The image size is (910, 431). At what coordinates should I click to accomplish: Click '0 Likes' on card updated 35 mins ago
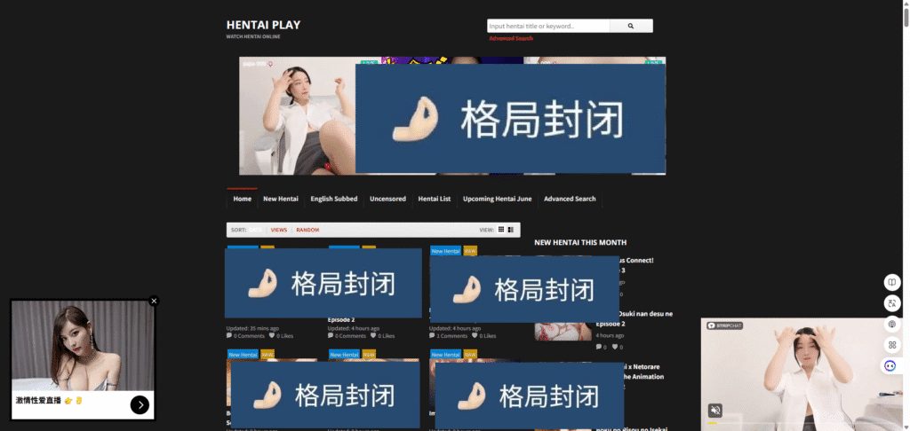coord(285,336)
